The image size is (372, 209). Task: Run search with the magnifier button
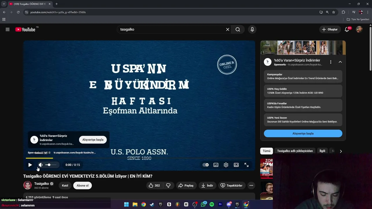coord(238,29)
